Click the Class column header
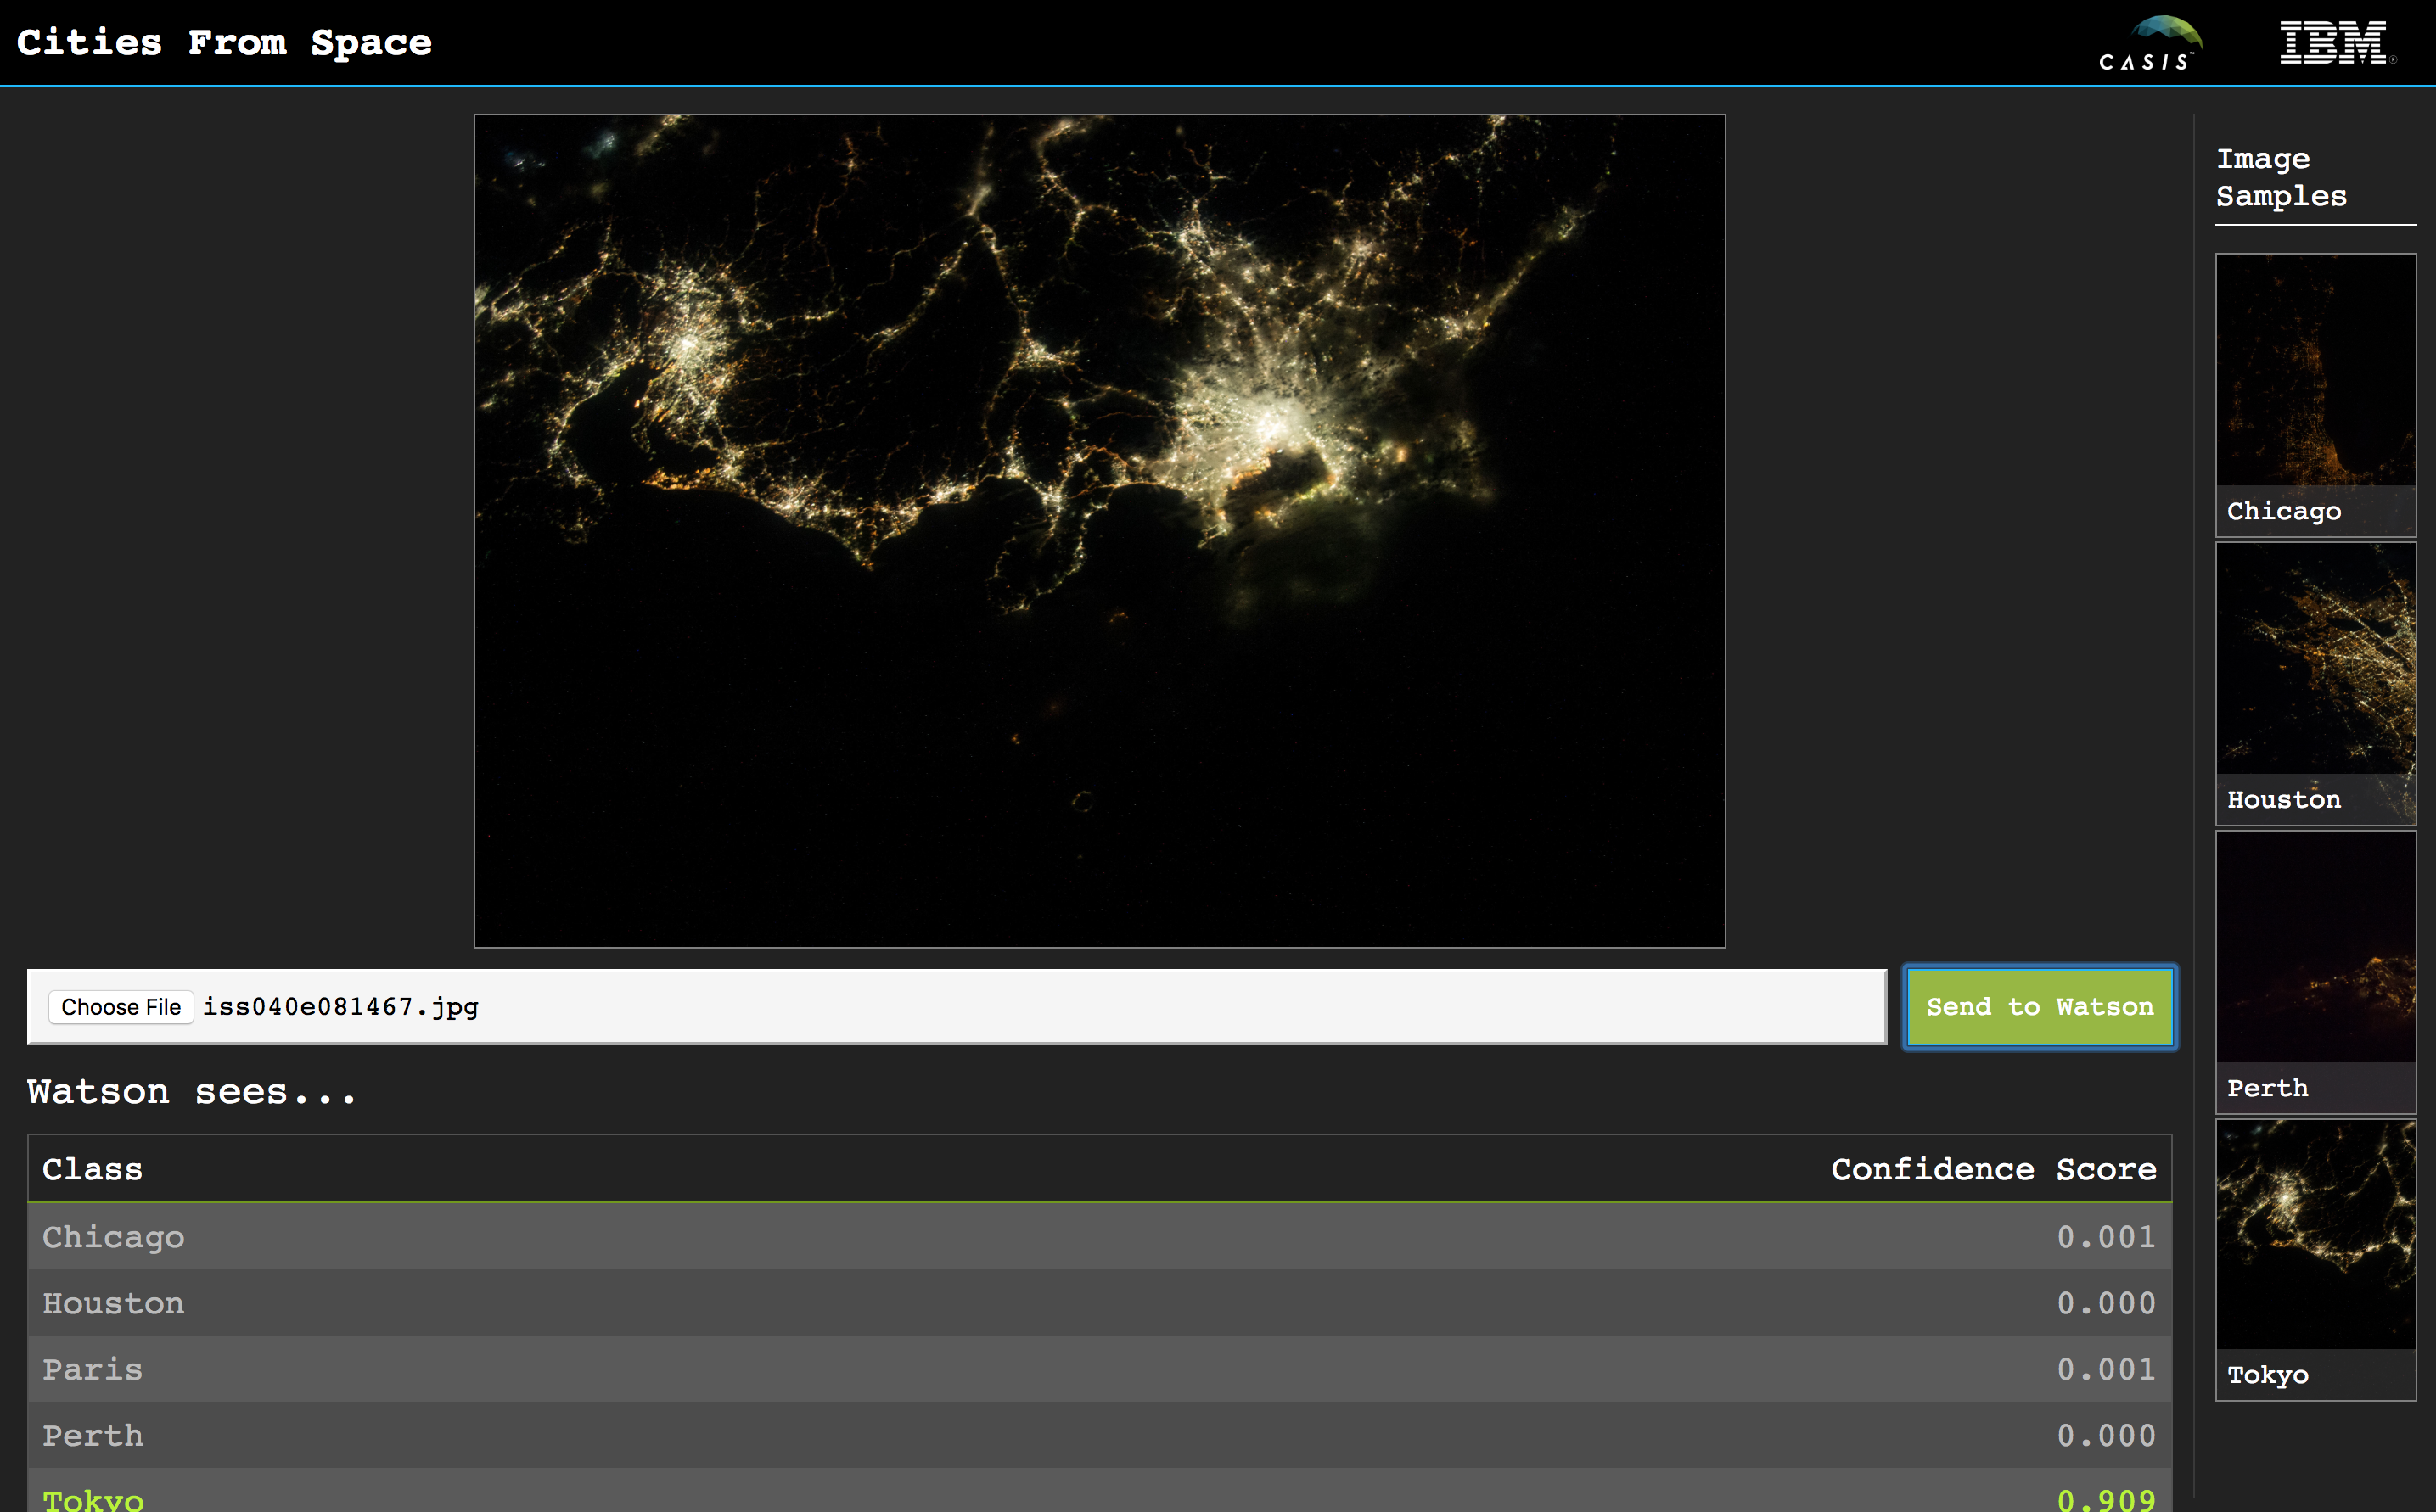This screenshot has height=1512, width=2436. tap(92, 1169)
